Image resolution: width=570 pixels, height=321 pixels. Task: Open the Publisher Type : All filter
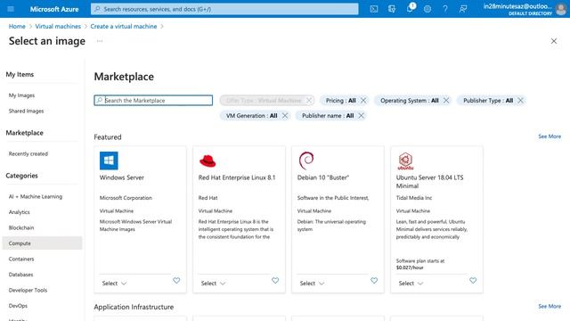[488, 101]
